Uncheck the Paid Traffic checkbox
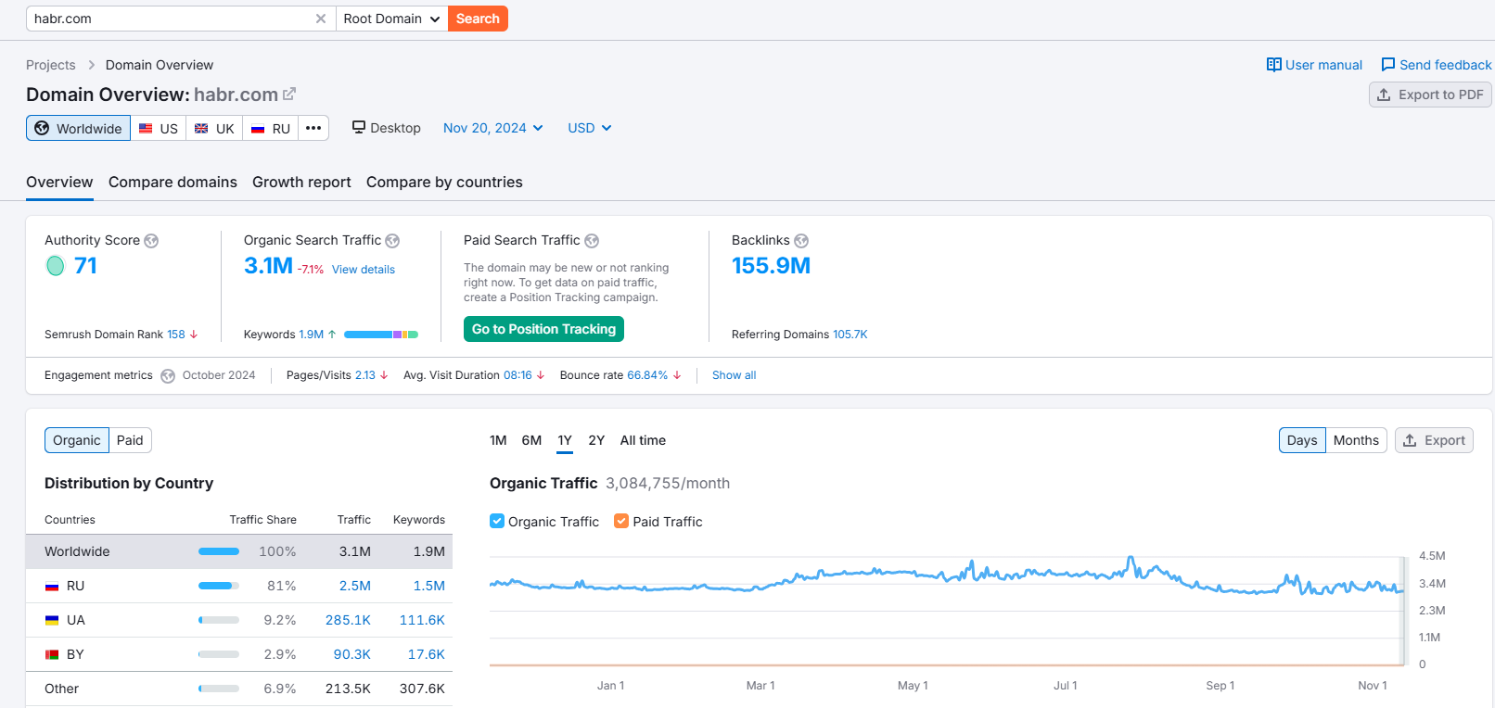Screen dimensions: 1495x708 (621, 521)
